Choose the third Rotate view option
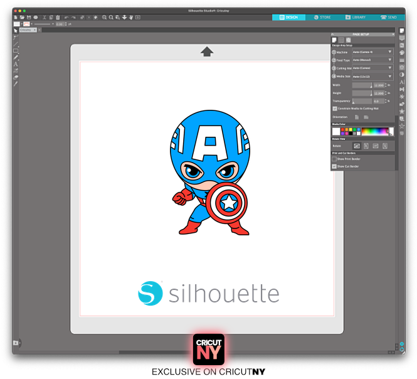Screen dimensions: 417x379 [376, 146]
